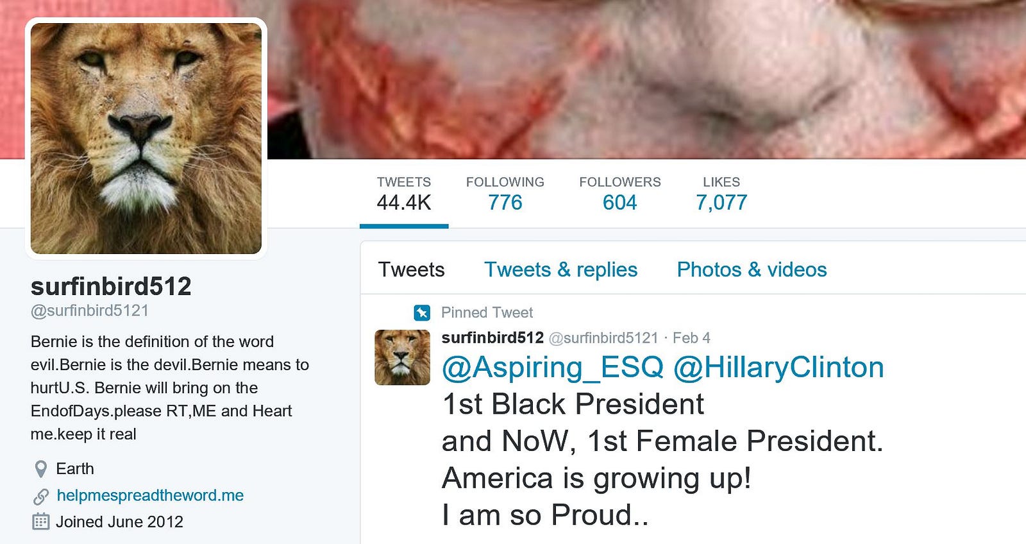Switch to the Photos & videos tab
The height and width of the screenshot is (544, 1026).
coord(752,269)
